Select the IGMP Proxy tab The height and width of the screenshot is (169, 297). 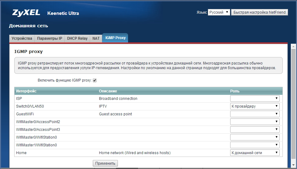(115, 38)
